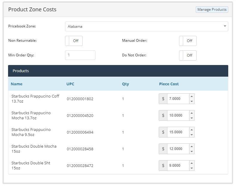Toggle the Do Not Order switch
236x187 pixels.
point(188,55)
